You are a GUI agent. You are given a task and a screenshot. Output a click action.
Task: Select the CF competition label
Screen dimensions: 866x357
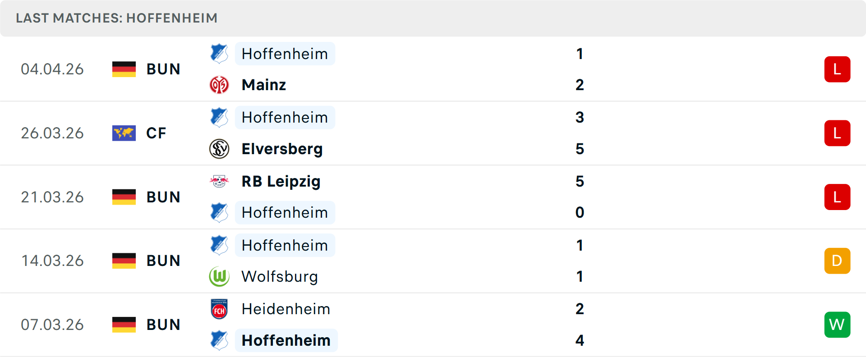pyautogui.click(x=156, y=133)
